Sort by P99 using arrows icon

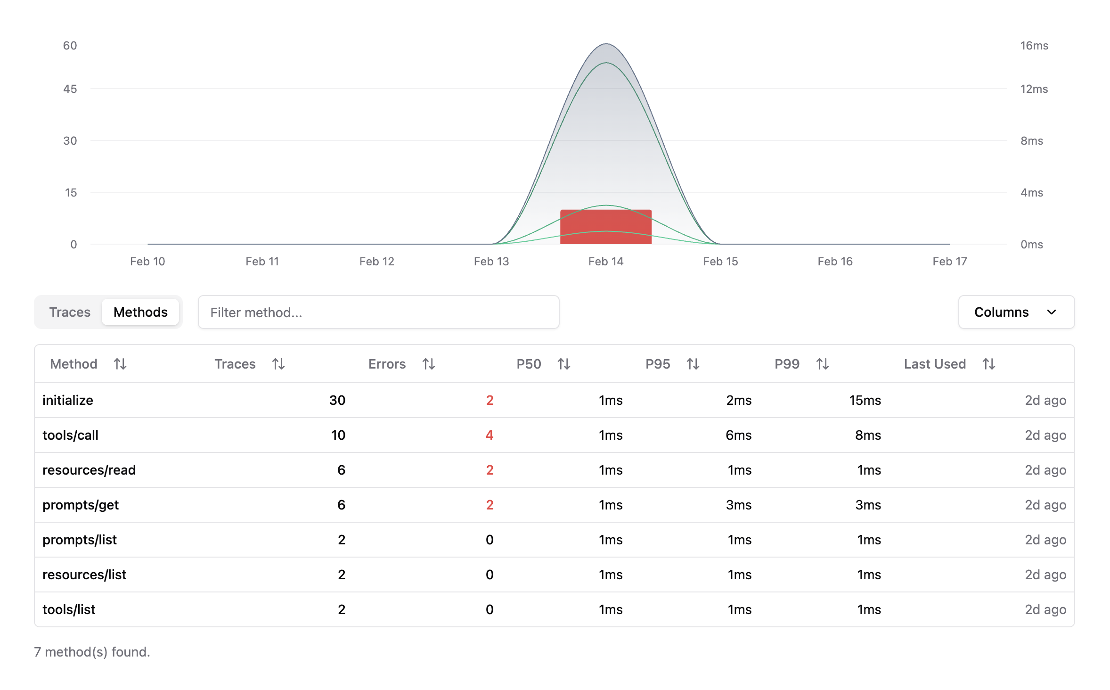click(x=823, y=364)
